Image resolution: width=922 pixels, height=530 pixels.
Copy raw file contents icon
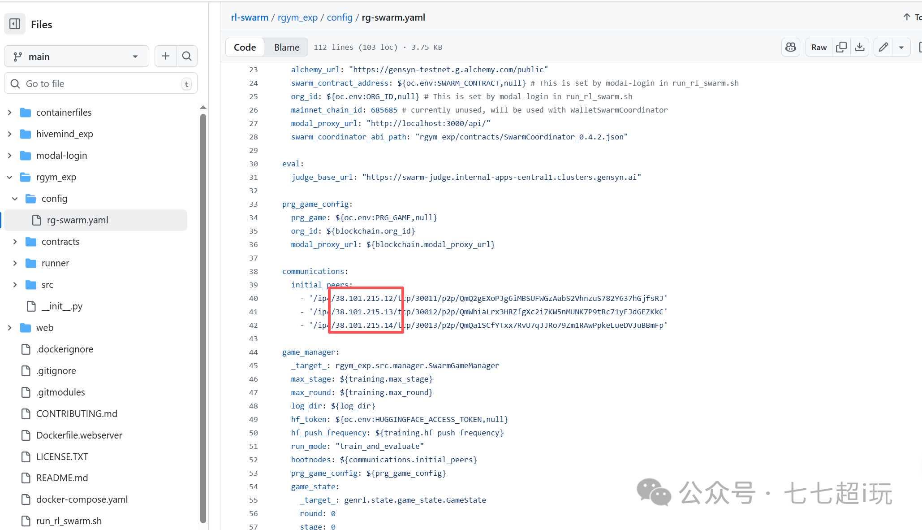[841, 47]
